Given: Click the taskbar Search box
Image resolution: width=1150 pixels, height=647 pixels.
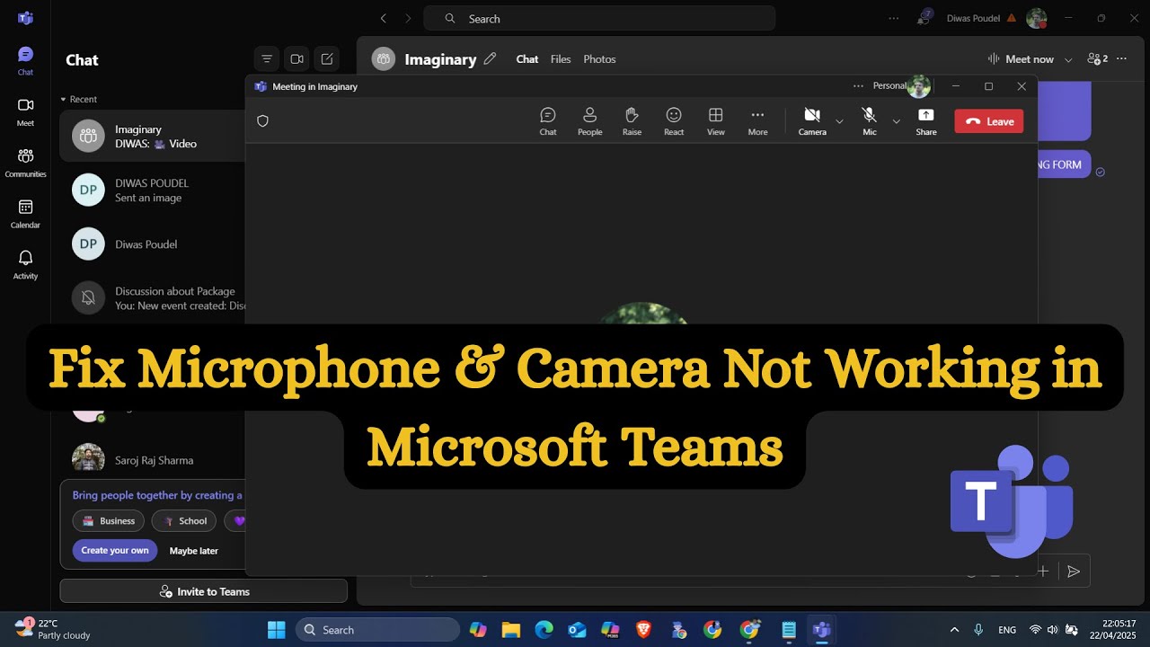Looking at the screenshot, I should coord(377,629).
